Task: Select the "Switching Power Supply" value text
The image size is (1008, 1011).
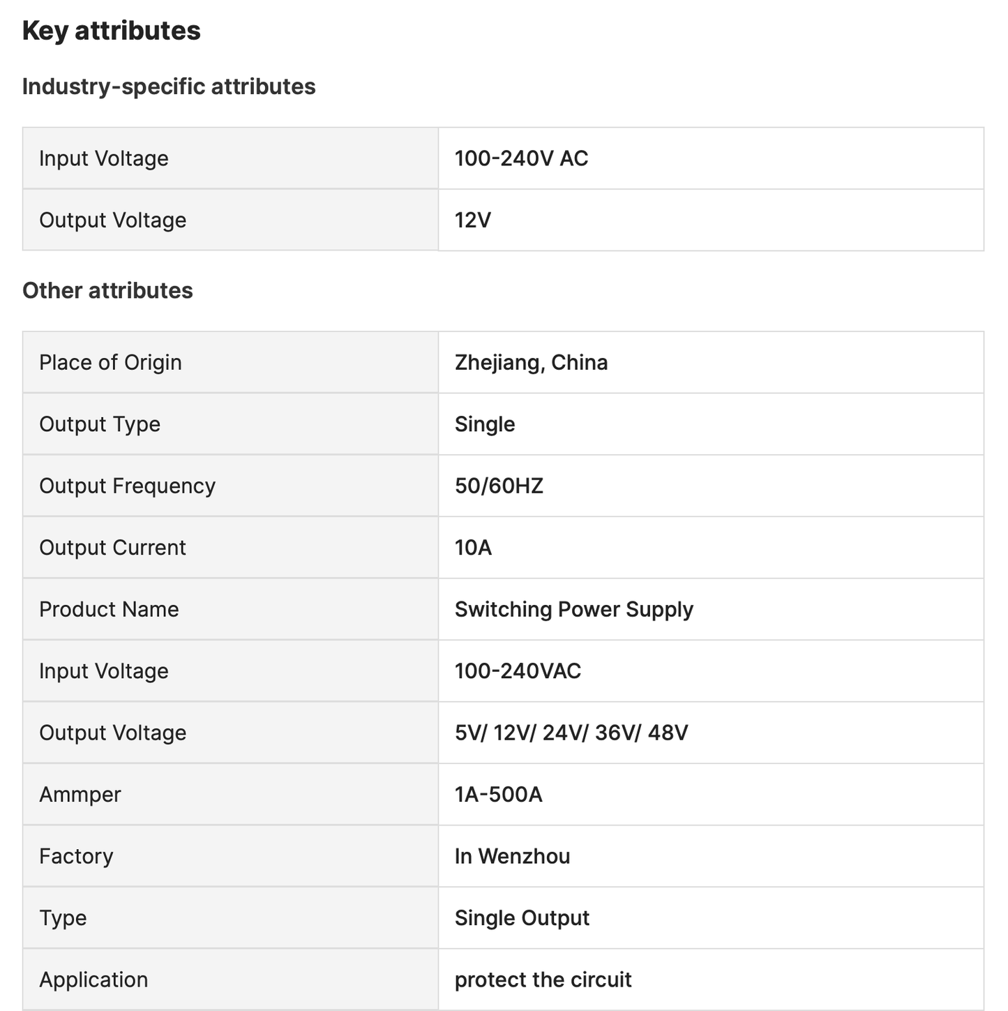Action: pyautogui.click(x=573, y=609)
